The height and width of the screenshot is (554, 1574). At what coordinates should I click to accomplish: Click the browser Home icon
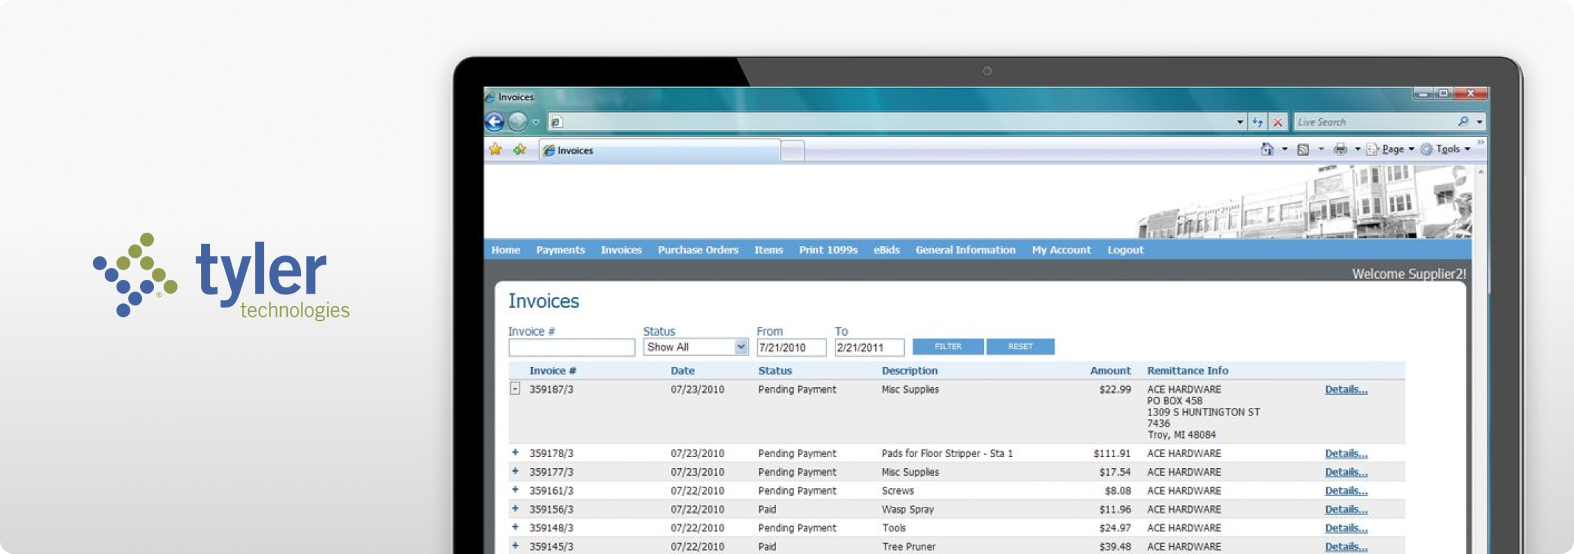(x=1267, y=149)
